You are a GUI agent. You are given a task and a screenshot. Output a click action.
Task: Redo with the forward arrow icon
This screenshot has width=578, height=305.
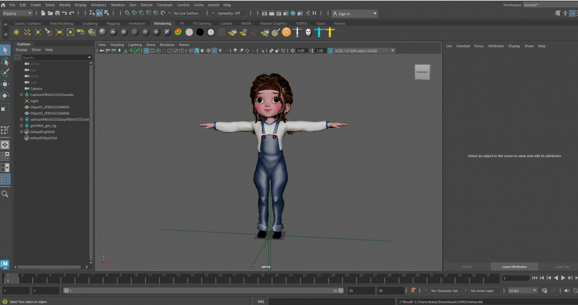click(x=71, y=13)
